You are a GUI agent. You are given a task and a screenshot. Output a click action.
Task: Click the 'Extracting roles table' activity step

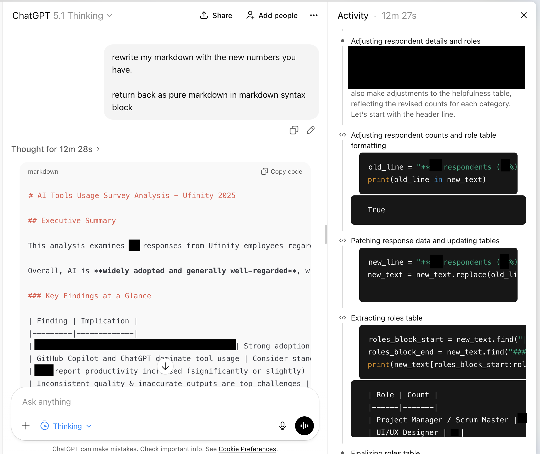pyautogui.click(x=386, y=318)
